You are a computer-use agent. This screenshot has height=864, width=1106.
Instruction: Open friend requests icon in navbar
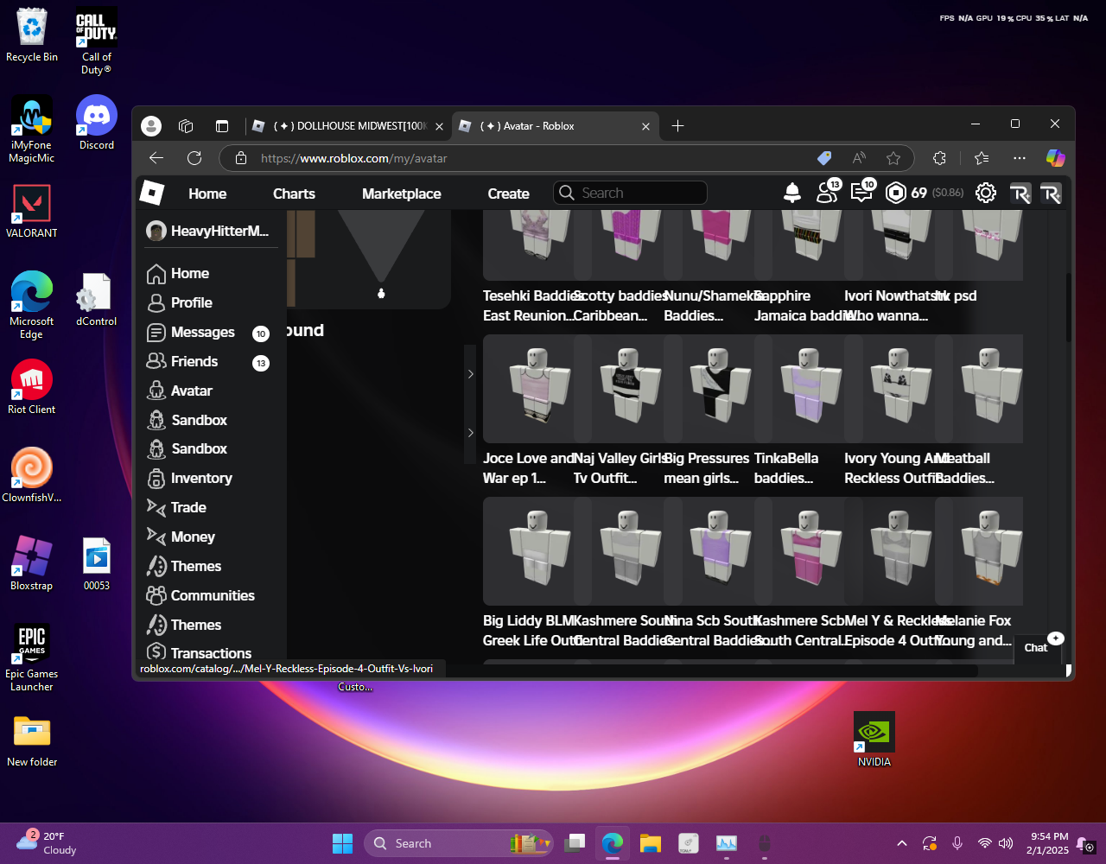tap(827, 193)
